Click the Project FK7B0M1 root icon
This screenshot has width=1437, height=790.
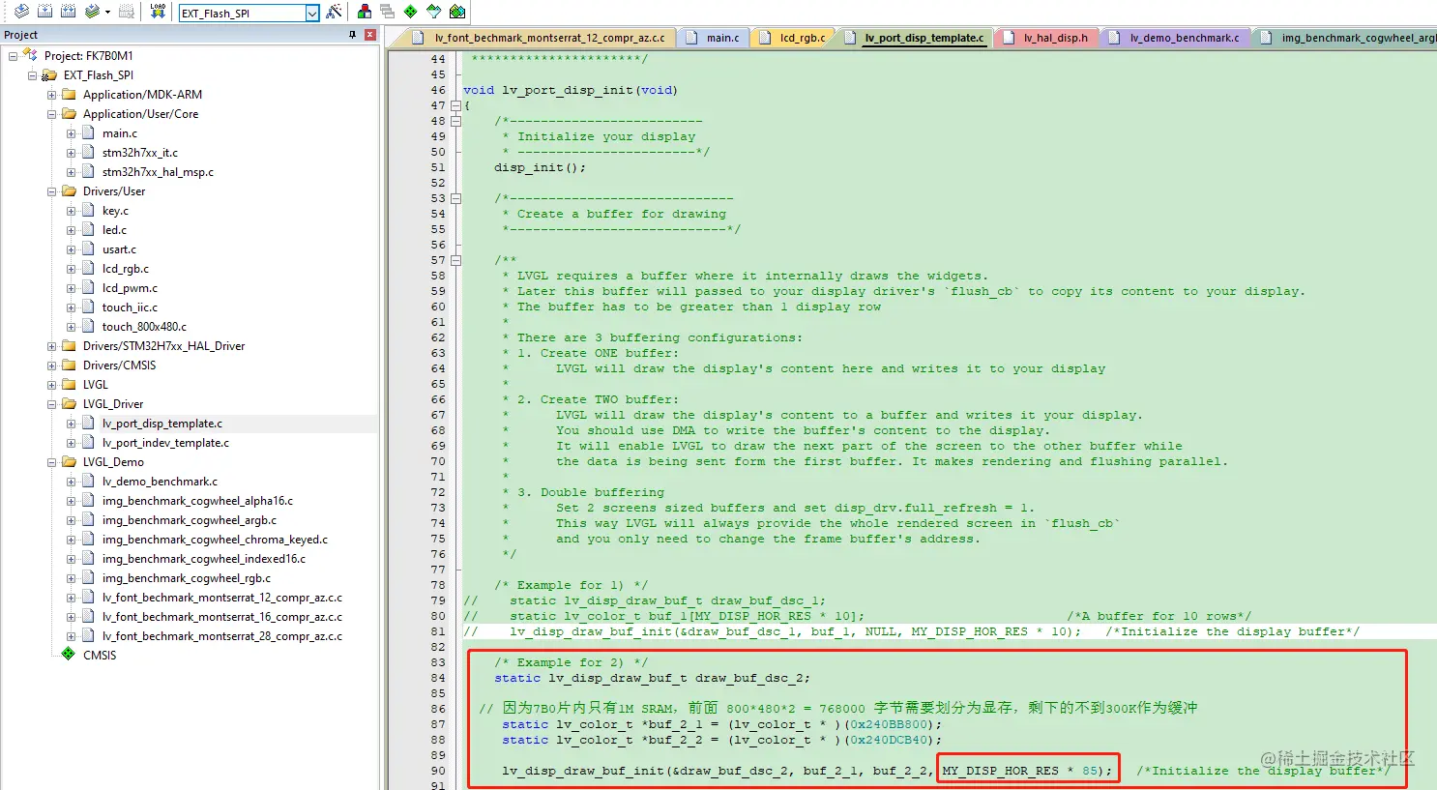tap(30, 55)
